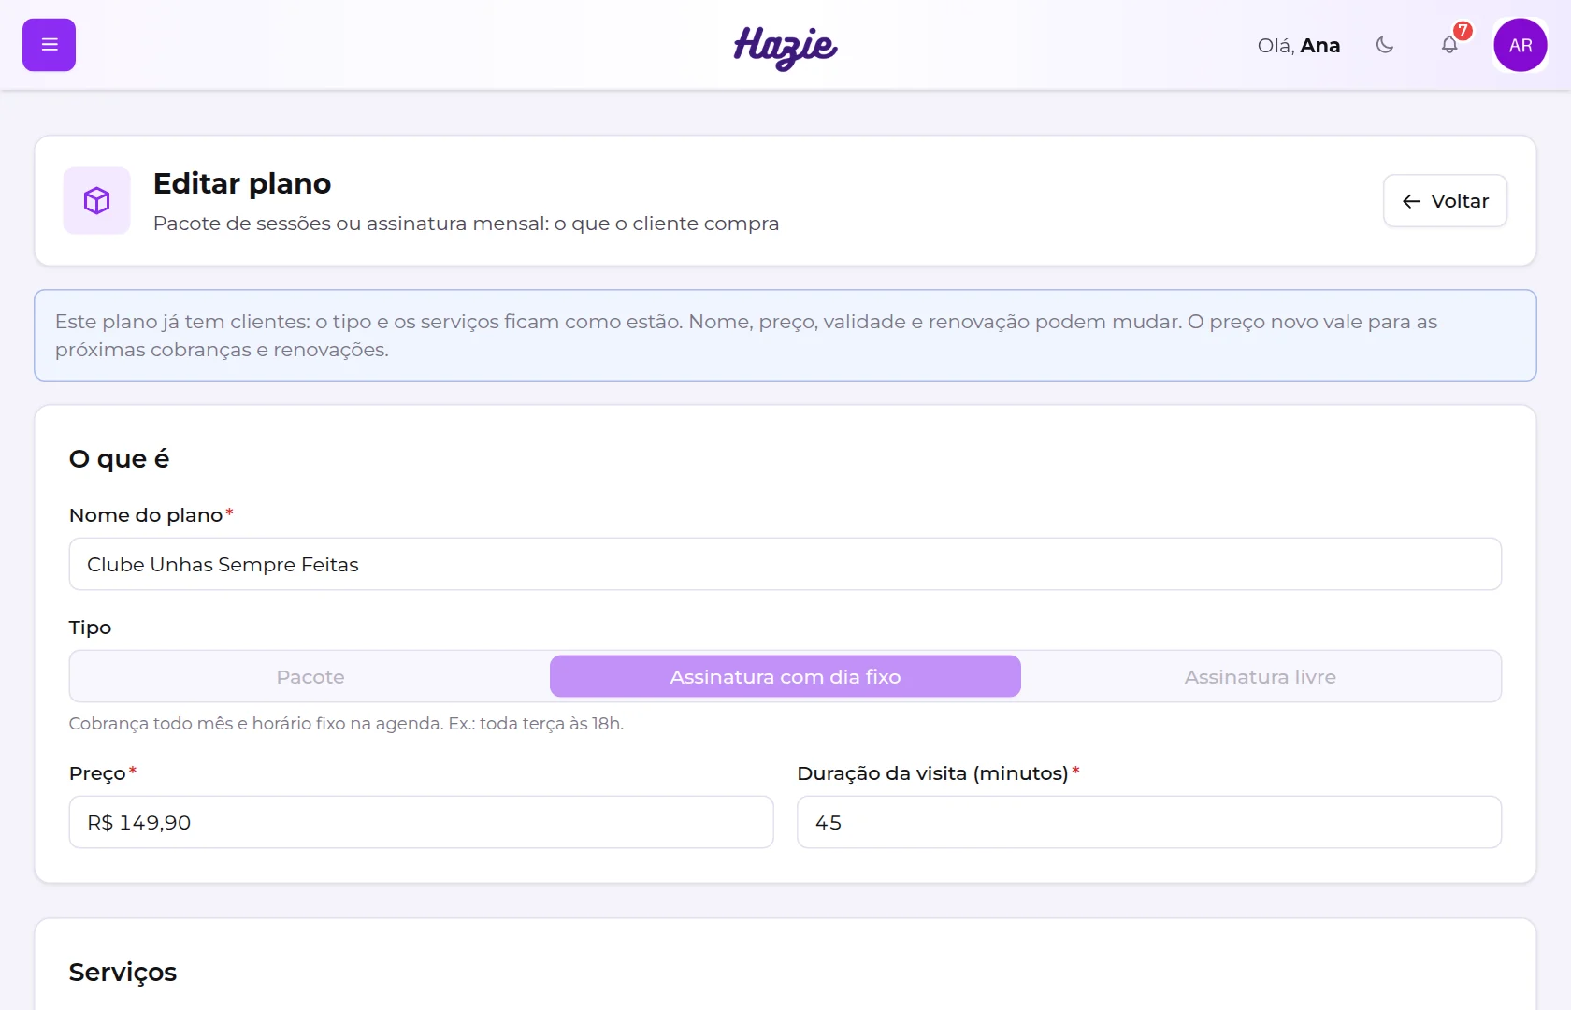Click the 'Olá, Ana' greeting text
This screenshot has width=1571, height=1010.
click(1298, 46)
